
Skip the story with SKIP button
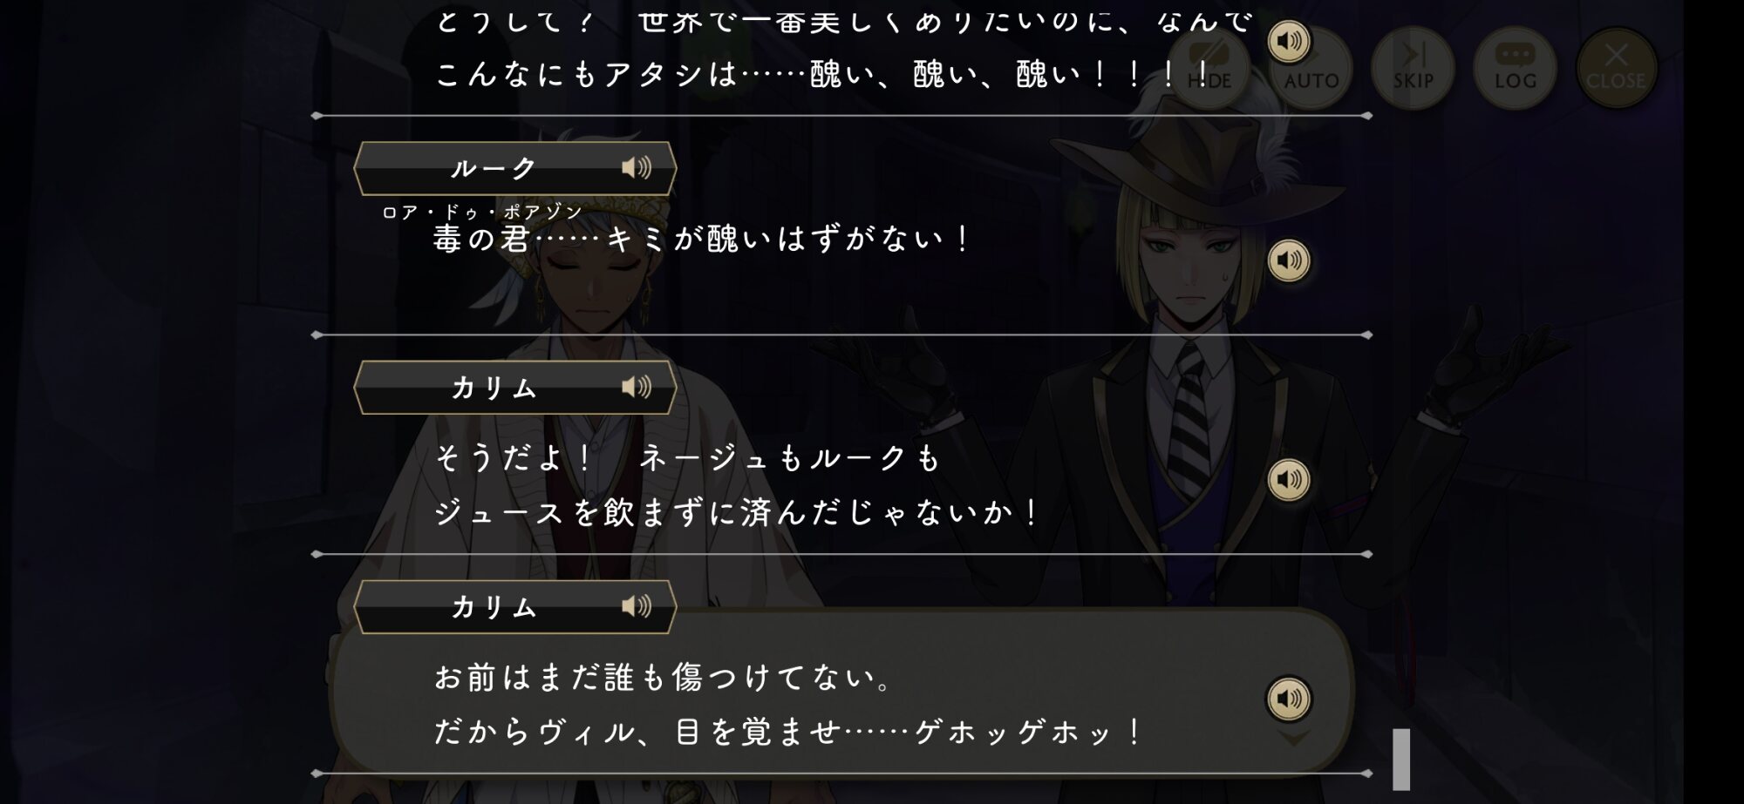click(x=1413, y=68)
